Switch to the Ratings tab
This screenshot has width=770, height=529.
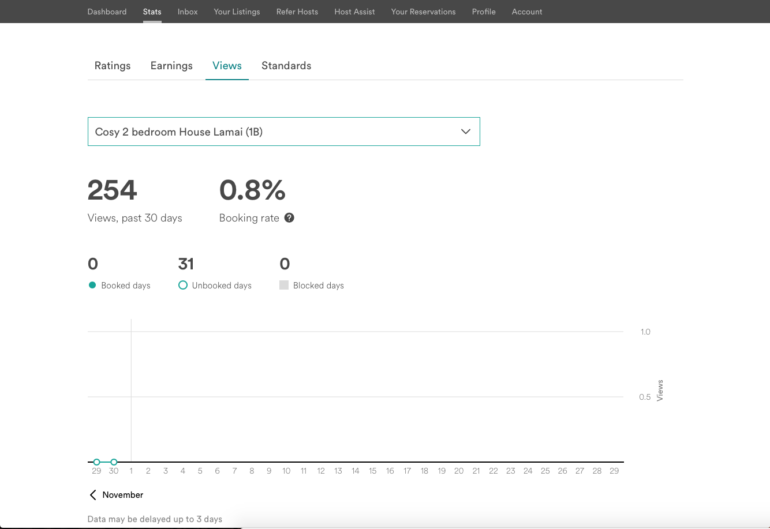pos(113,66)
